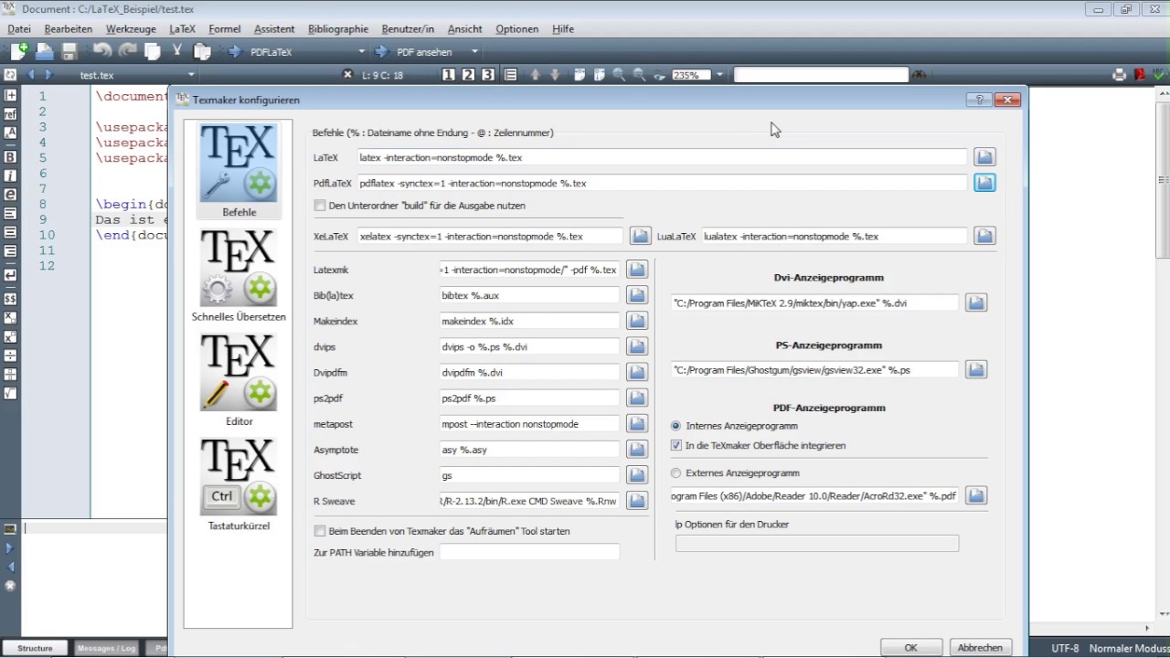Screen dimensions: 1170x658
Task: Run PDF ansehen with its blue arrow
Action: pos(381,52)
